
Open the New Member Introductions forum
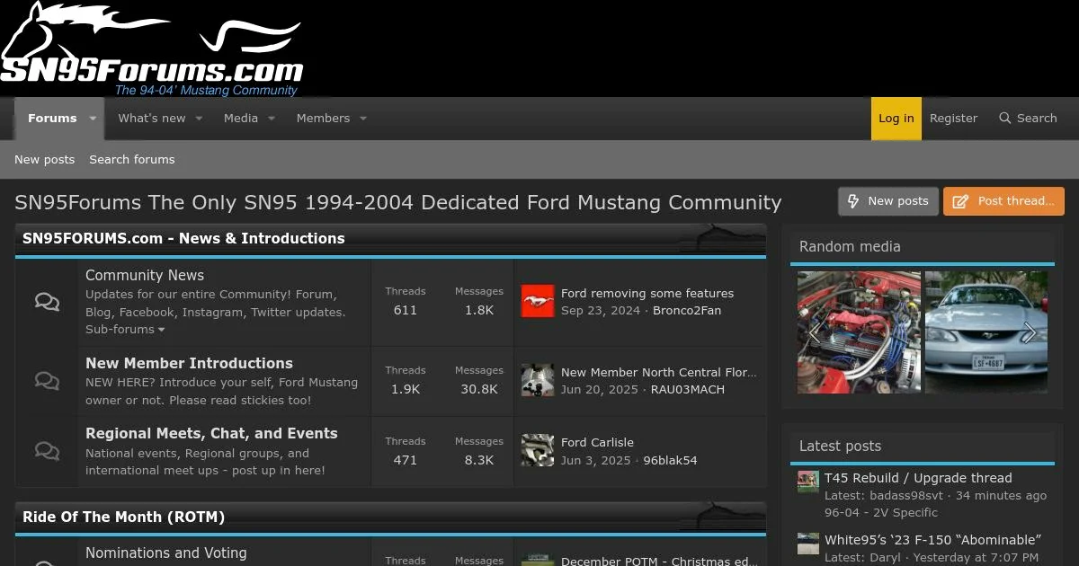189,364
